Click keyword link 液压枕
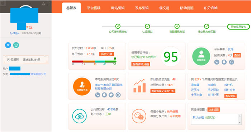This screenshot has width=251, height=132. pyautogui.click(x=195, y=90)
